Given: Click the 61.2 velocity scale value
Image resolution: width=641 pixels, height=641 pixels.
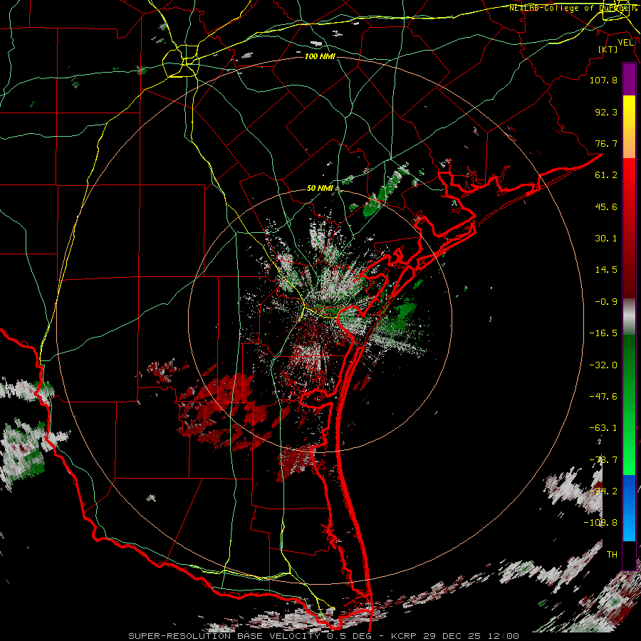Looking at the screenshot, I should click(x=606, y=175).
